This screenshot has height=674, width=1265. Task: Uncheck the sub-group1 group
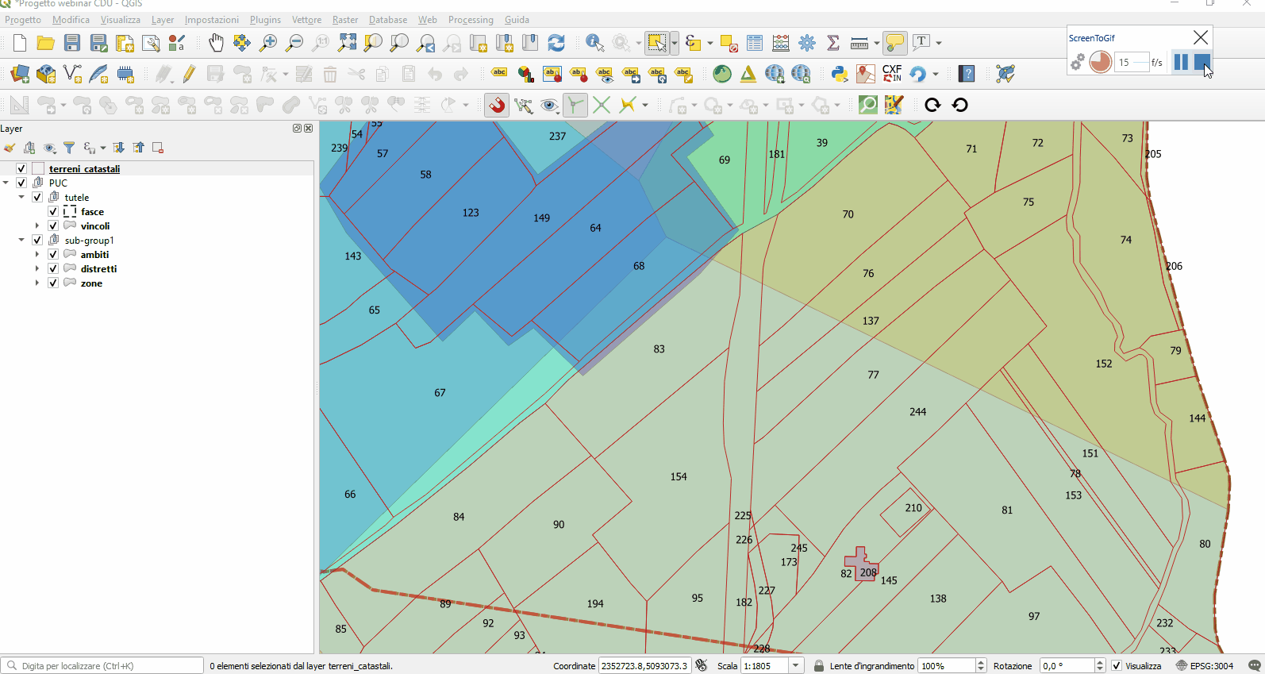point(37,240)
